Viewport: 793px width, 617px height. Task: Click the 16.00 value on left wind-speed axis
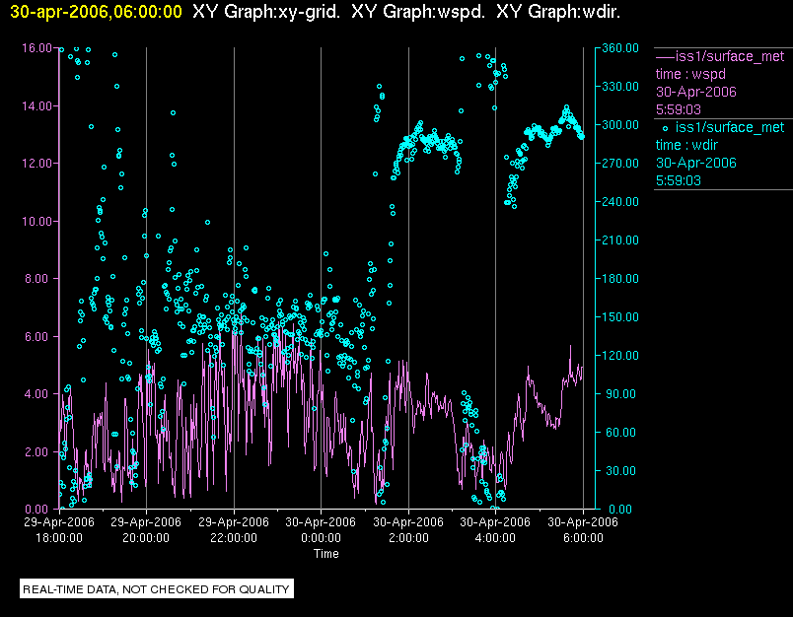click(36, 48)
